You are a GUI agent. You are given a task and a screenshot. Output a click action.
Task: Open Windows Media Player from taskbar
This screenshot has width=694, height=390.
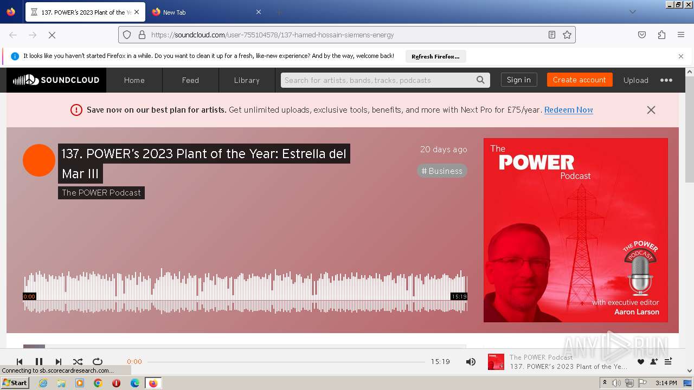click(80, 383)
